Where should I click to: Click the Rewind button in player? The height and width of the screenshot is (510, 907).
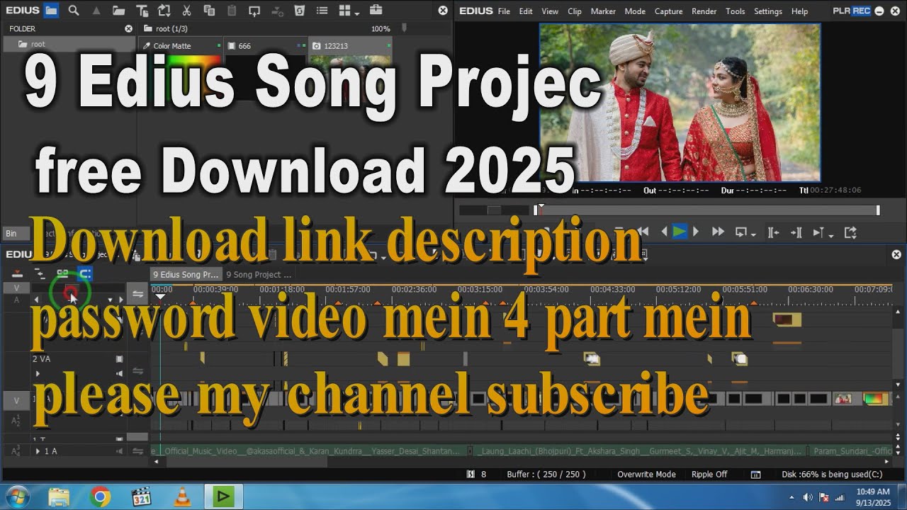point(643,232)
